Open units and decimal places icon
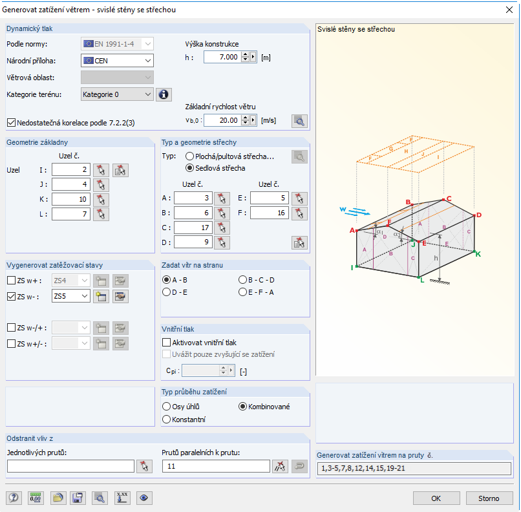Image resolution: width=521 pixels, height=512 pixels. click(x=36, y=498)
